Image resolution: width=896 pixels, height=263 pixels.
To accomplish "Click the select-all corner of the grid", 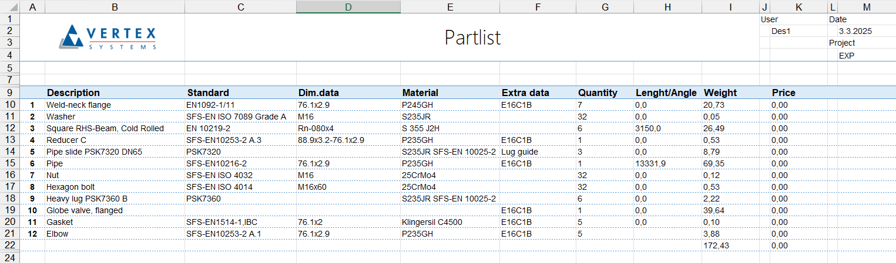I will point(9,6).
